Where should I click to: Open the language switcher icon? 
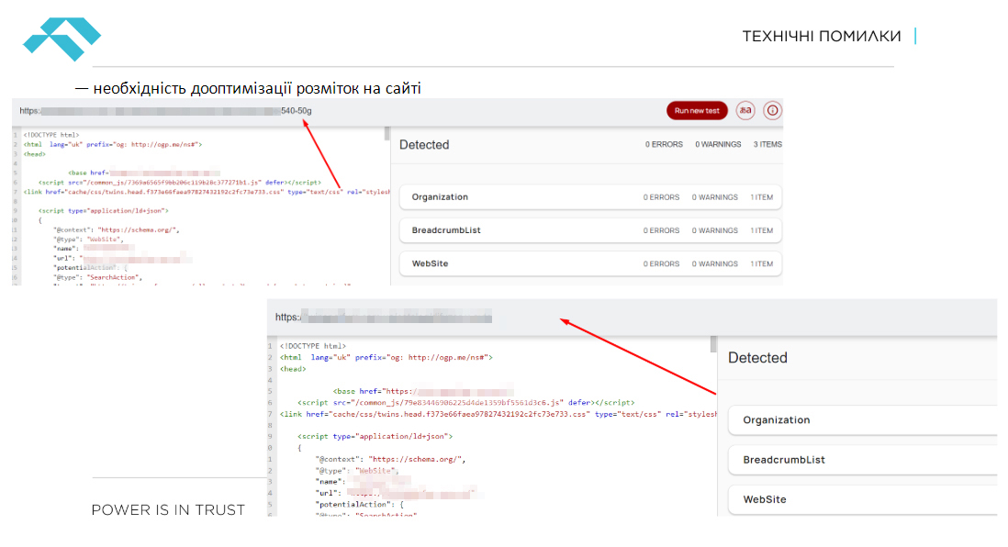(745, 110)
